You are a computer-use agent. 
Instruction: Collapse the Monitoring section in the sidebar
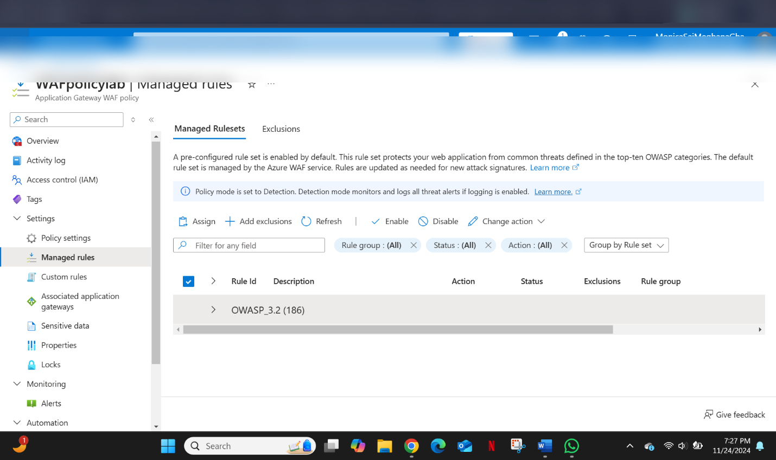coord(17,384)
